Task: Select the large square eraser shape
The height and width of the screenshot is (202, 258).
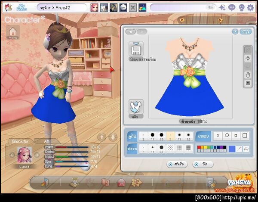Action: (x=245, y=136)
